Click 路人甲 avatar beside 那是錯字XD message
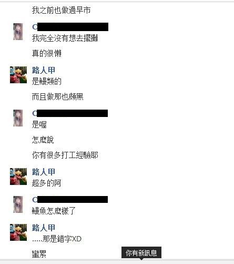Screen dimensions: 234x264 [18, 232]
